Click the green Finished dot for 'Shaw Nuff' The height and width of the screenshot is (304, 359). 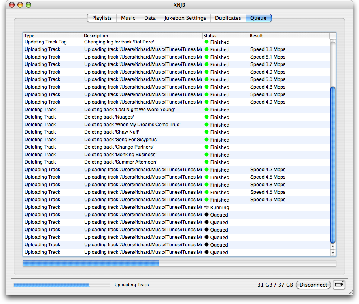pyautogui.click(x=206, y=132)
